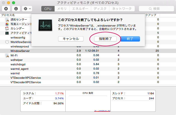Switch to the ネットワーク tab
The width and height of the screenshot is (176, 115).
122,9
